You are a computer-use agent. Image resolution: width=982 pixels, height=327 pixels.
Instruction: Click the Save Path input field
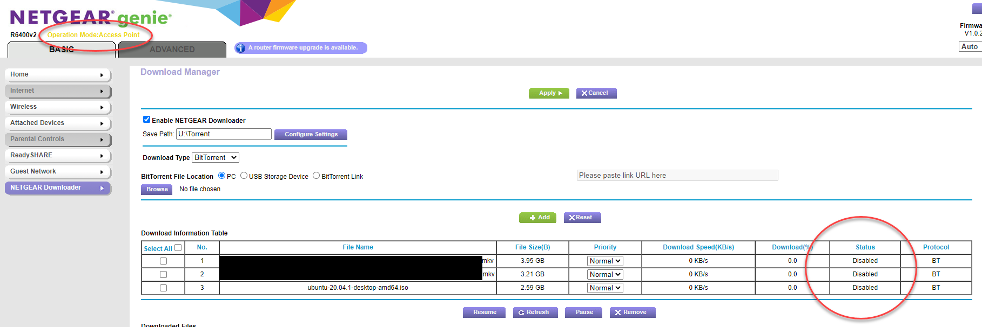pyautogui.click(x=224, y=134)
